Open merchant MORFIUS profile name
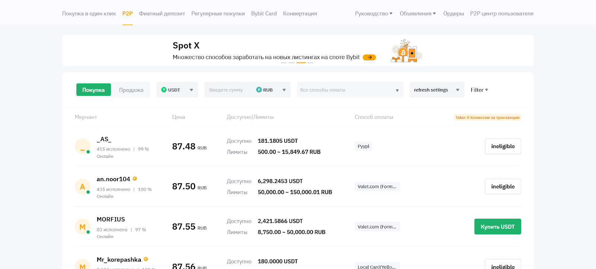The image size is (596, 269). (111, 219)
